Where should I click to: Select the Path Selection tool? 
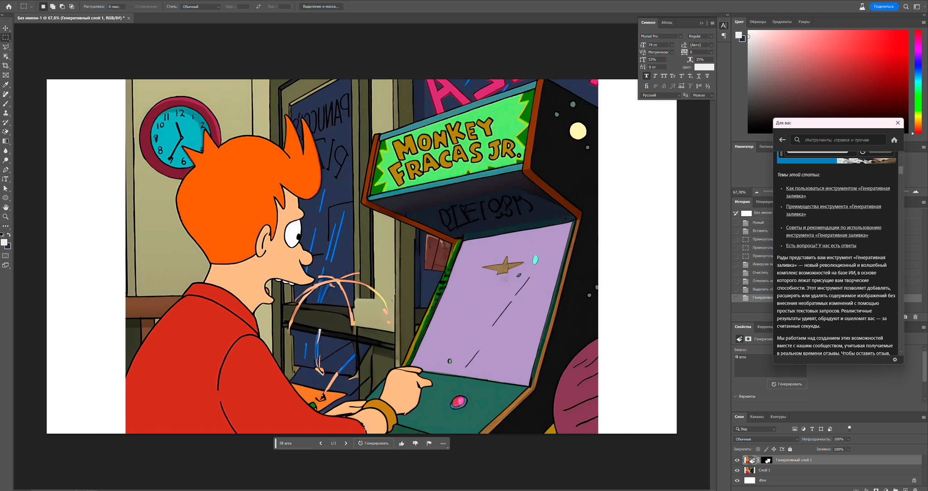[x=6, y=188]
